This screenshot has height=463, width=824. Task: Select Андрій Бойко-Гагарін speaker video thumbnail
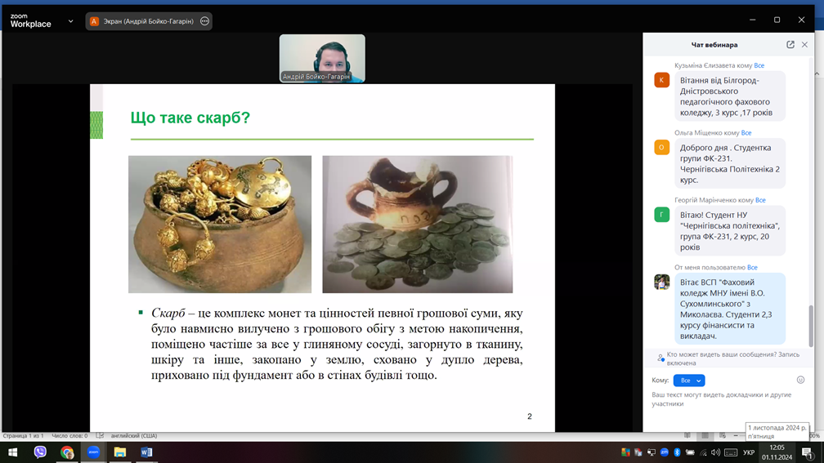tap(322, 58)
